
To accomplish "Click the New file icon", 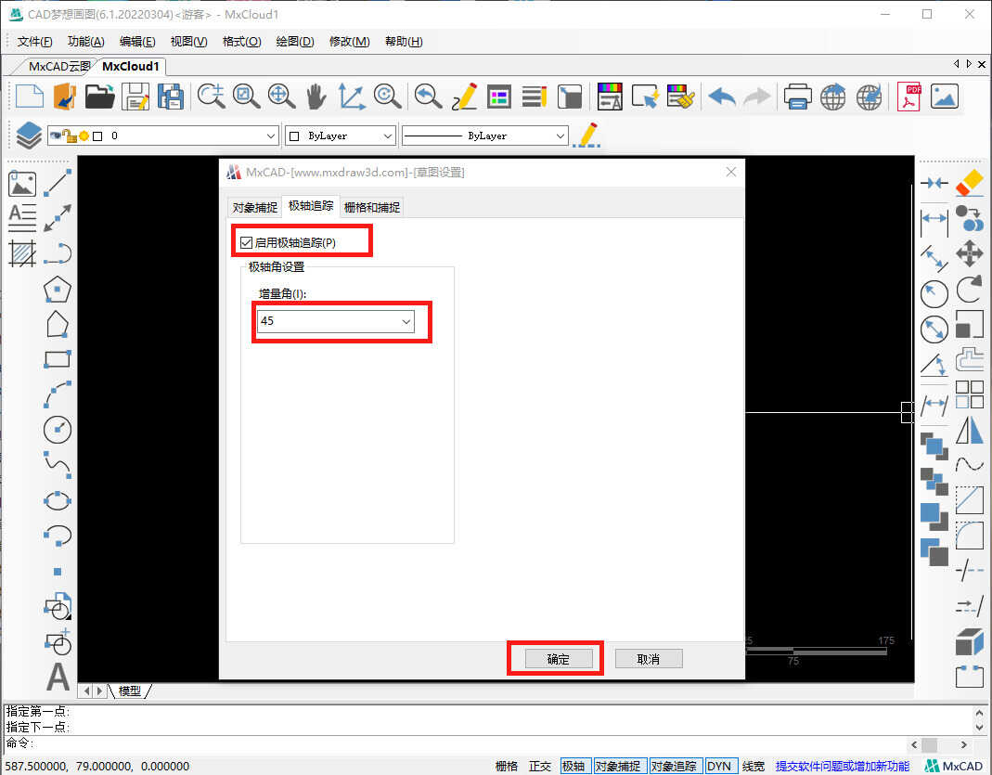I will pyautogui.click(x=29, y=97).
